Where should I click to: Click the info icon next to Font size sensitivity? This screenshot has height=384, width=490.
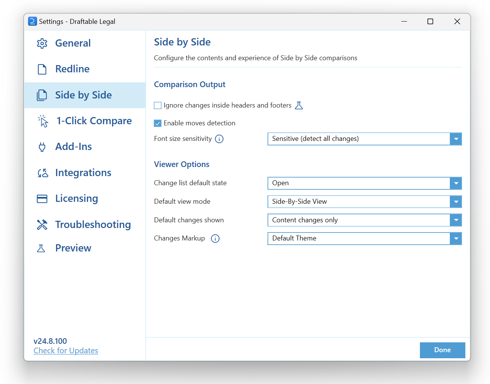(x=219, y=139)
